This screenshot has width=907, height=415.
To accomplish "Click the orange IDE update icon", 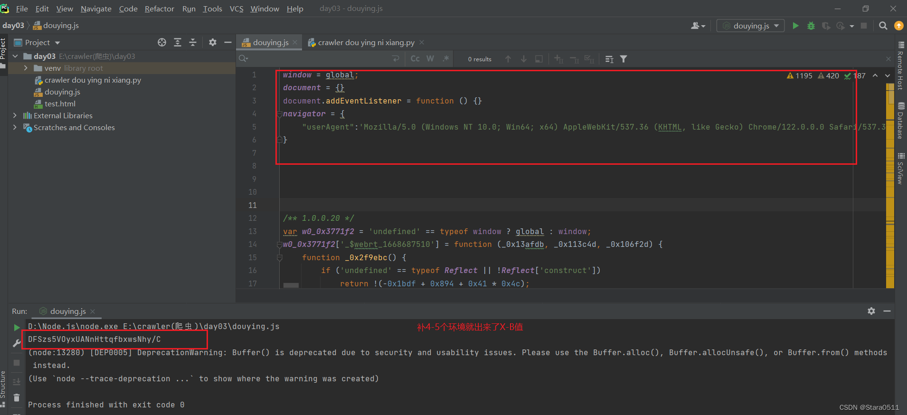I will (898, 26).
